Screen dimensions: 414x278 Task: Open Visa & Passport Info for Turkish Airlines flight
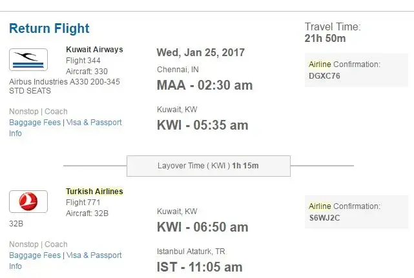tap(94, 255)
